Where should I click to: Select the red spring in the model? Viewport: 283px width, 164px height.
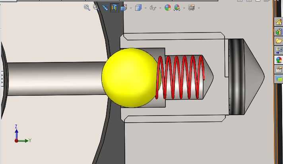[x=180, y=77]
